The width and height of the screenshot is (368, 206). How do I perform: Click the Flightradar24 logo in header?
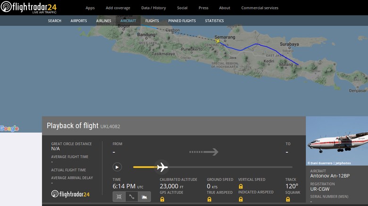[x=29, y=7]
